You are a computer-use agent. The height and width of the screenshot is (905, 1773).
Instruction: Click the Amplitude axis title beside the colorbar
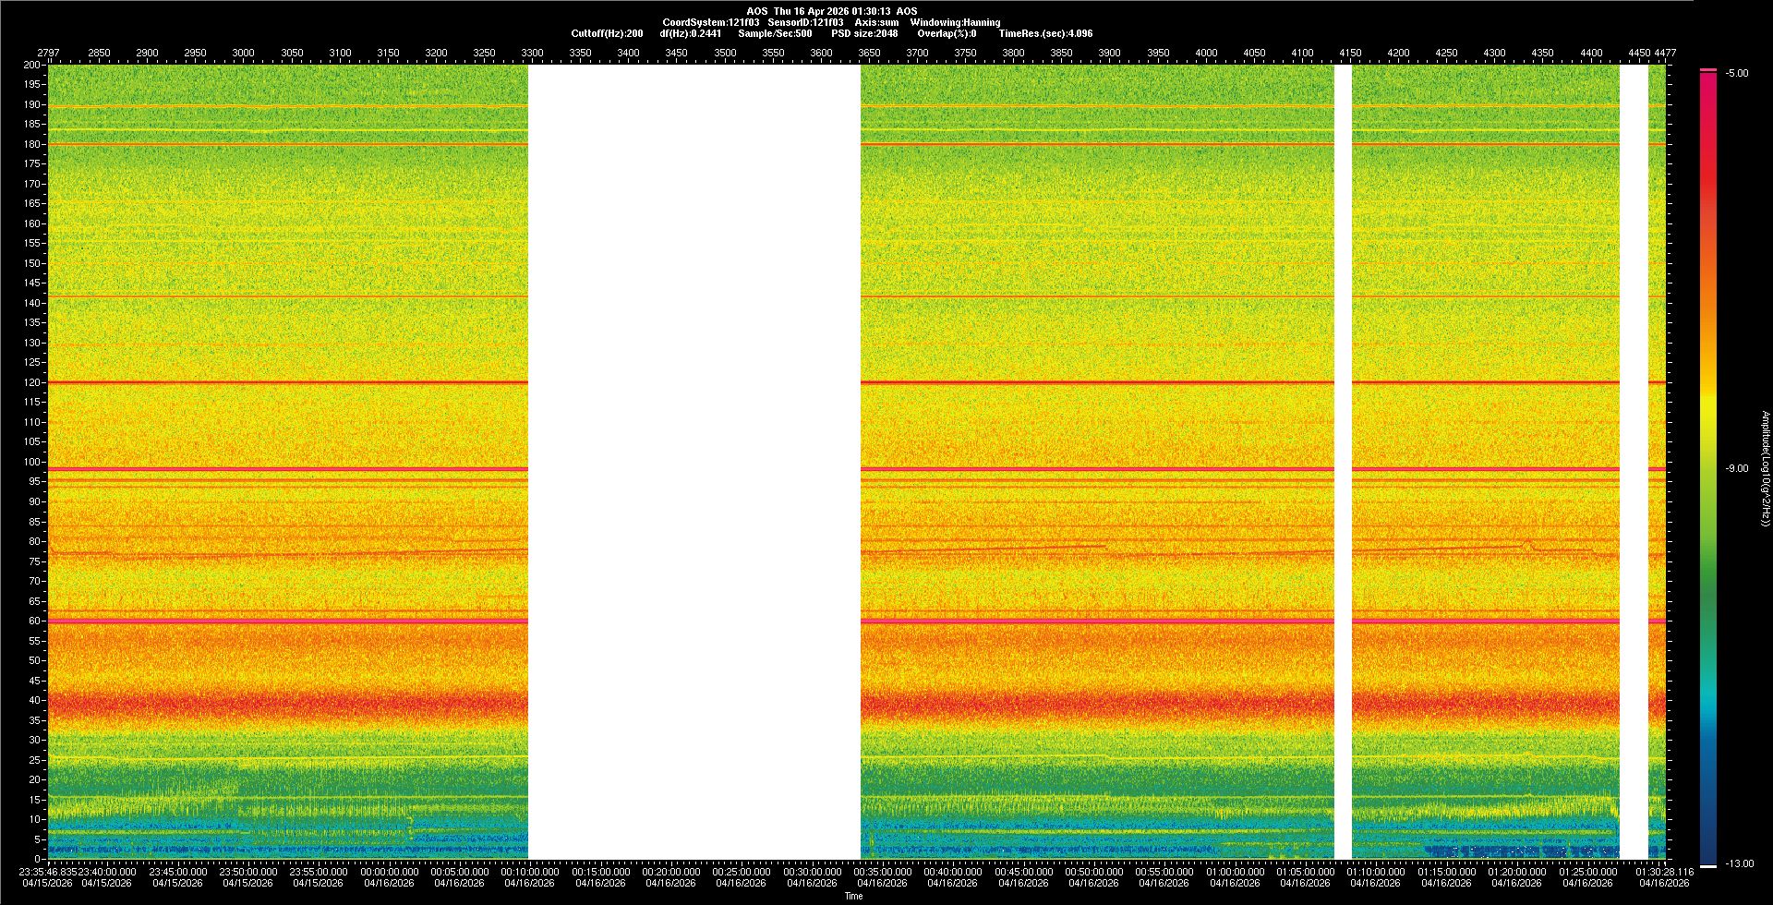click(1765, 469)
